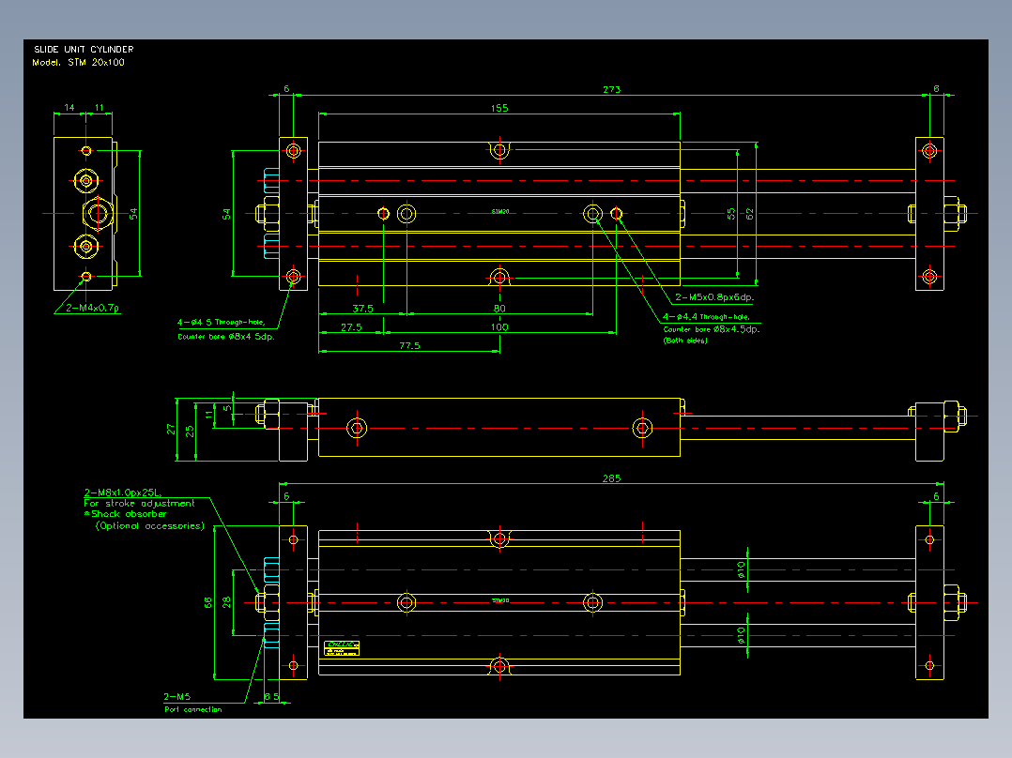Click the vertical 28 dimension
The image size is (1012, 758).
pyautogui.click(x=226, y=602)
